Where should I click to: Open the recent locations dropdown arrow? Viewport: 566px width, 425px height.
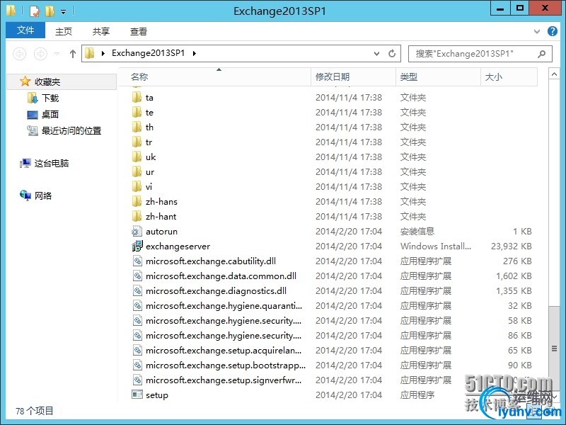pyautogui.click(x=57, y=54)
